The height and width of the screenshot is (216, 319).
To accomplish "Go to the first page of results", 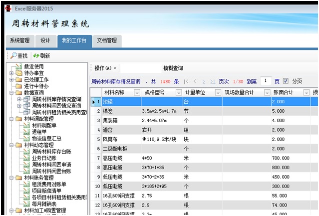I will (x=186, y=81).
